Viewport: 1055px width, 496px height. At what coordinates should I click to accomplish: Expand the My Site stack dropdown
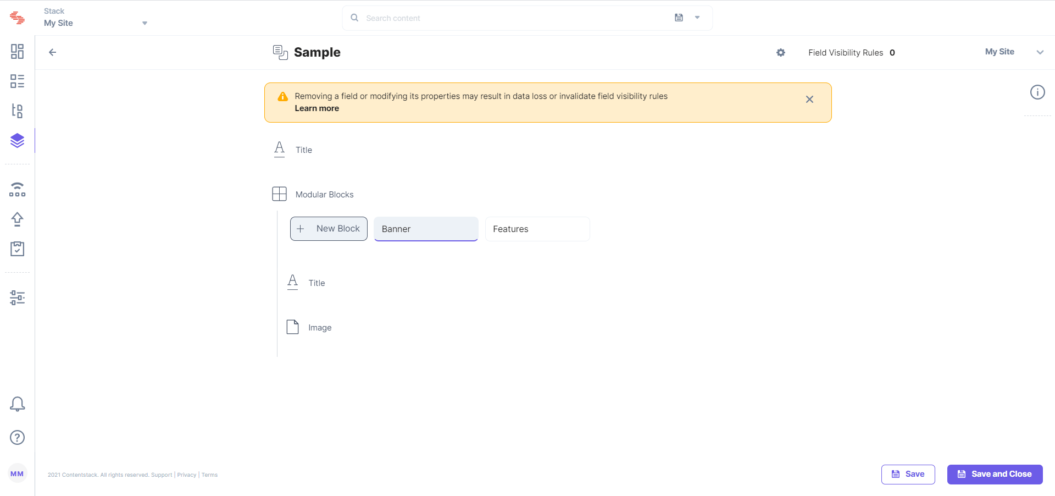pos(145,23)
